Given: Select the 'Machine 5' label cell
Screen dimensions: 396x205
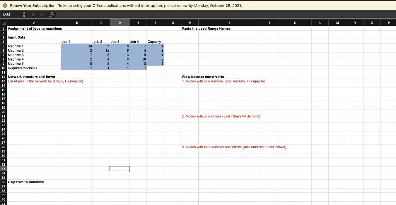Looking at the screenshot, I should [x=34, y=64].
